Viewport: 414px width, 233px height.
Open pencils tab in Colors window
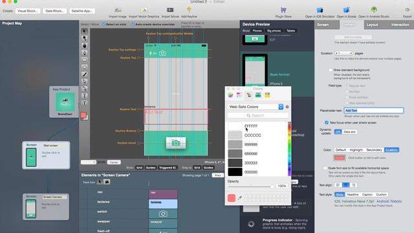[267, 95]
